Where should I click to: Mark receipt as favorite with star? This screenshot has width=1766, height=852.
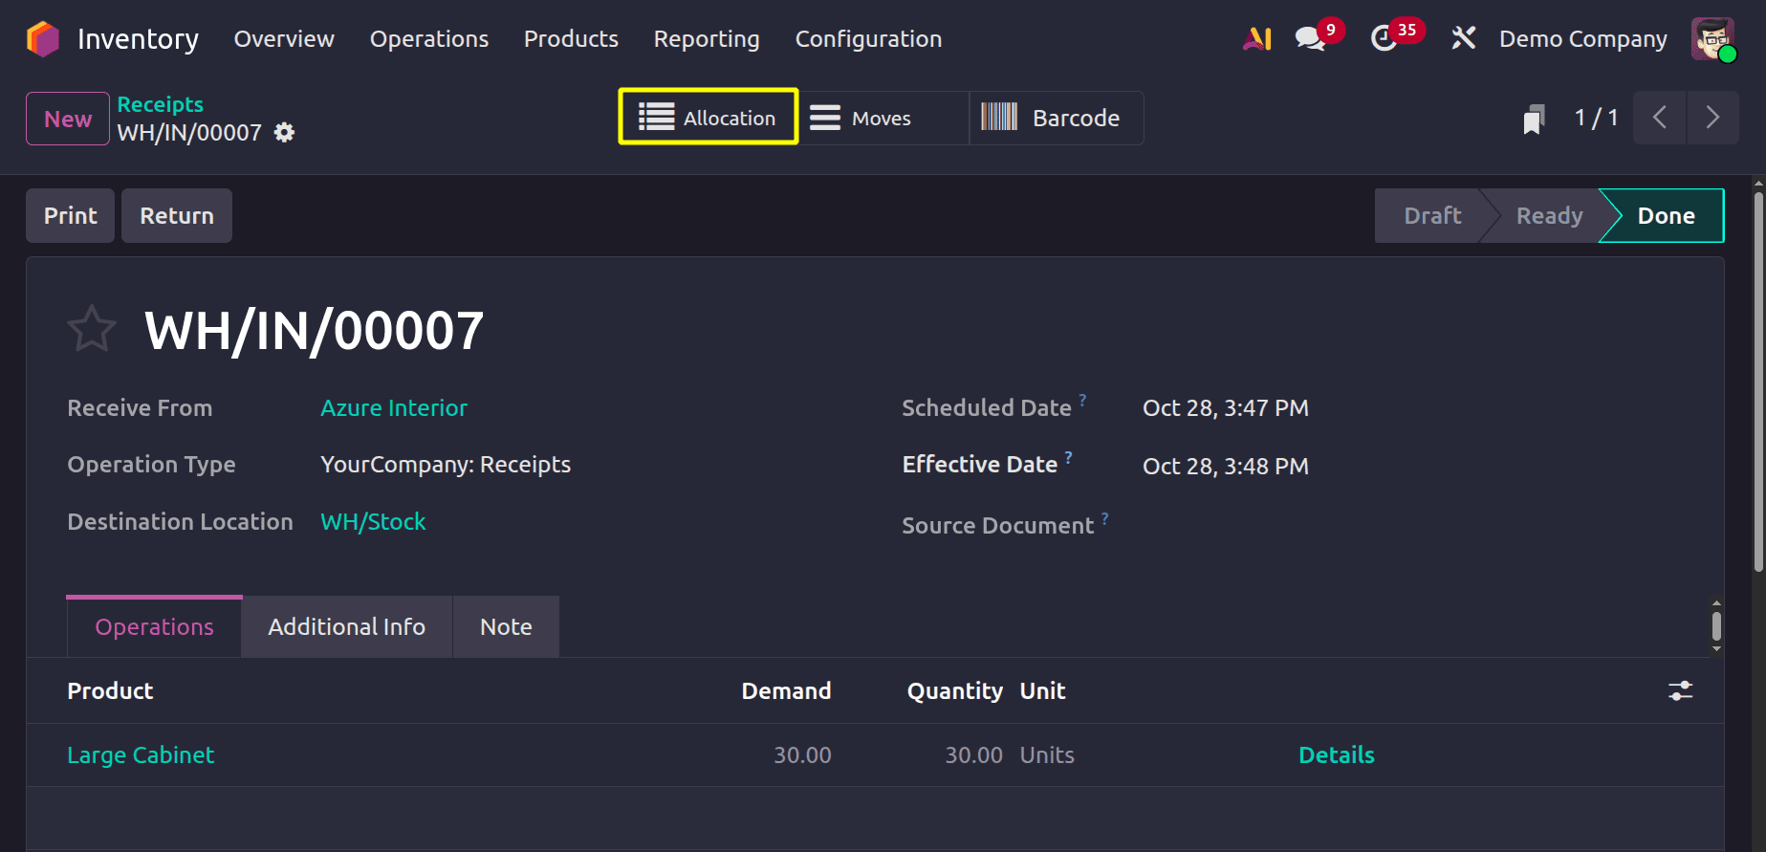[x=92, y=329]
